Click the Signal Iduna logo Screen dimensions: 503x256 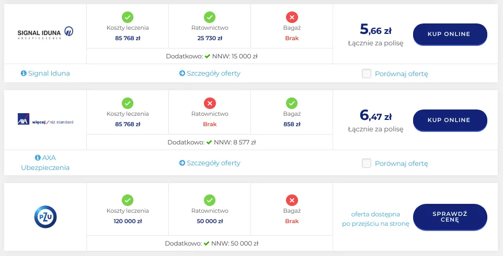click(45, 32)
